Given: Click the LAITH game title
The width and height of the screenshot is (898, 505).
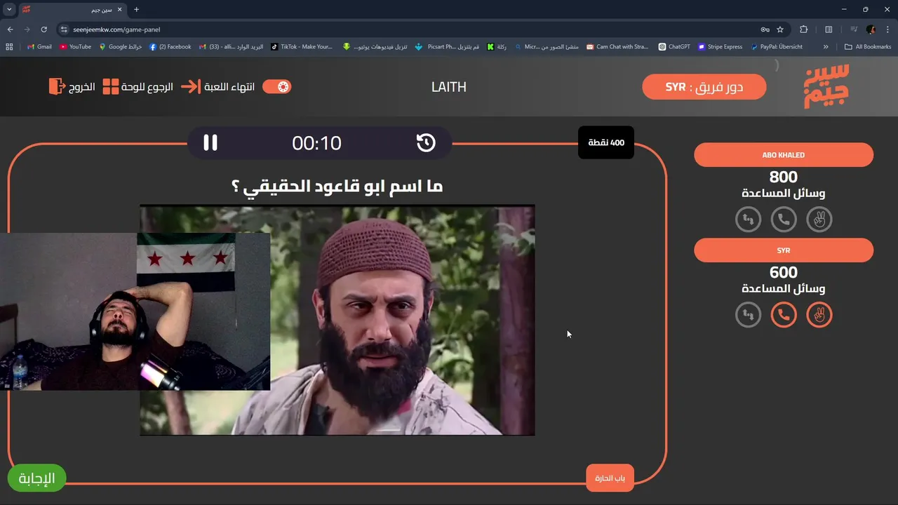Looking at the screenshot, I should point(449,87).
